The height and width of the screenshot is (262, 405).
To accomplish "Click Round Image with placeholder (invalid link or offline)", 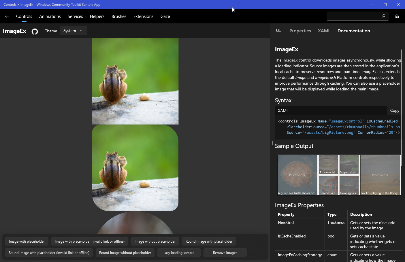I will pyautogui.click(x=49, y=253).
